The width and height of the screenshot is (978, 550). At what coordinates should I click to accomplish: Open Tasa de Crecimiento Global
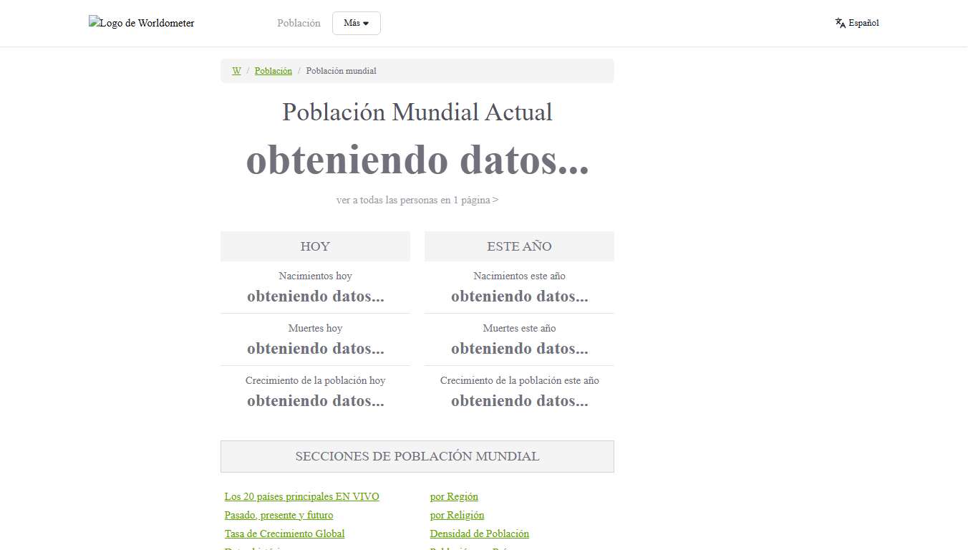click(x=284, y=534)
